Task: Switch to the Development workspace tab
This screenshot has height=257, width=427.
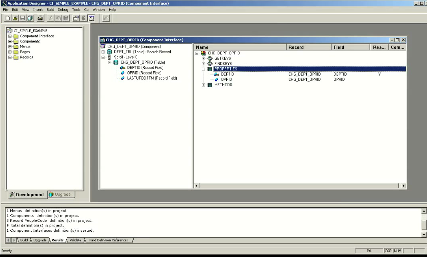Action: 27,195
